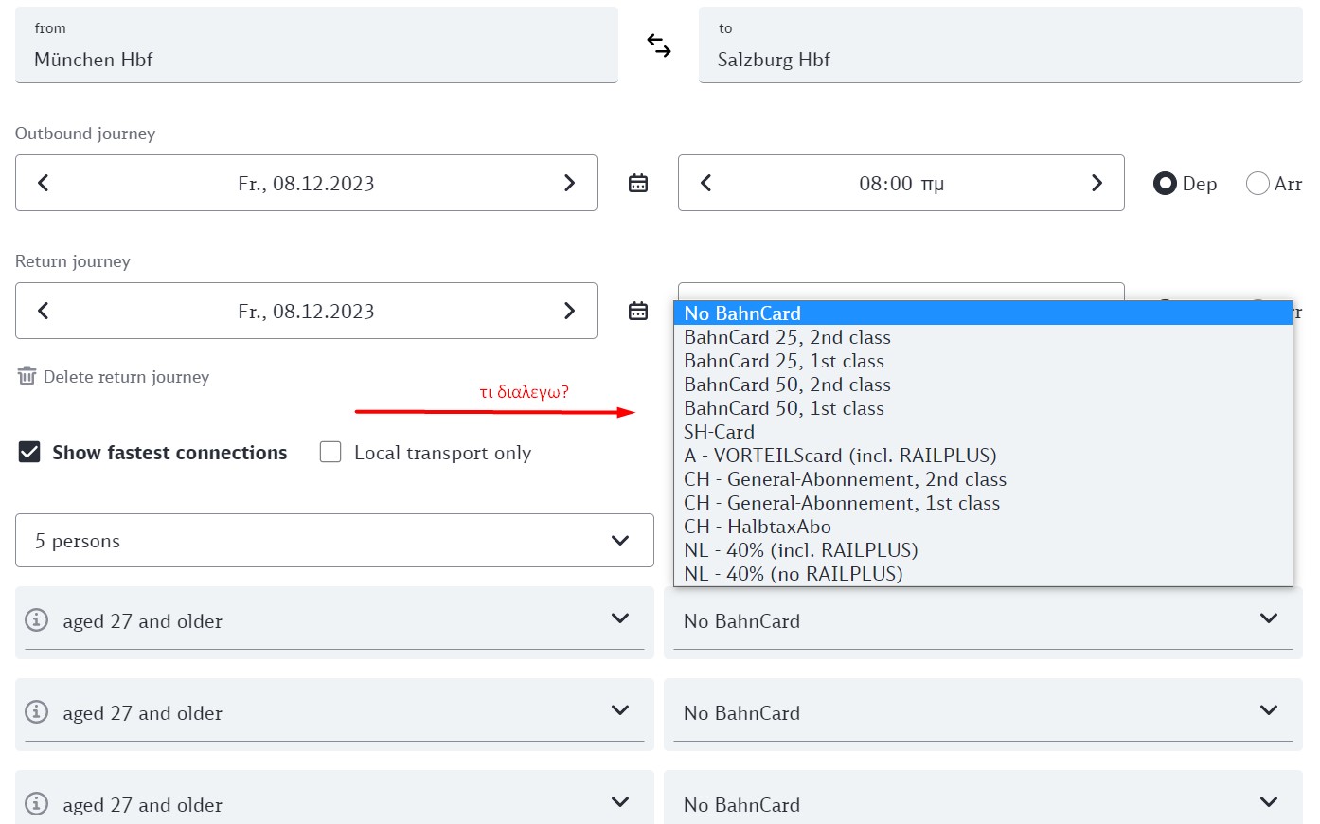Swap the from and to stations

[x=658, y=45]
